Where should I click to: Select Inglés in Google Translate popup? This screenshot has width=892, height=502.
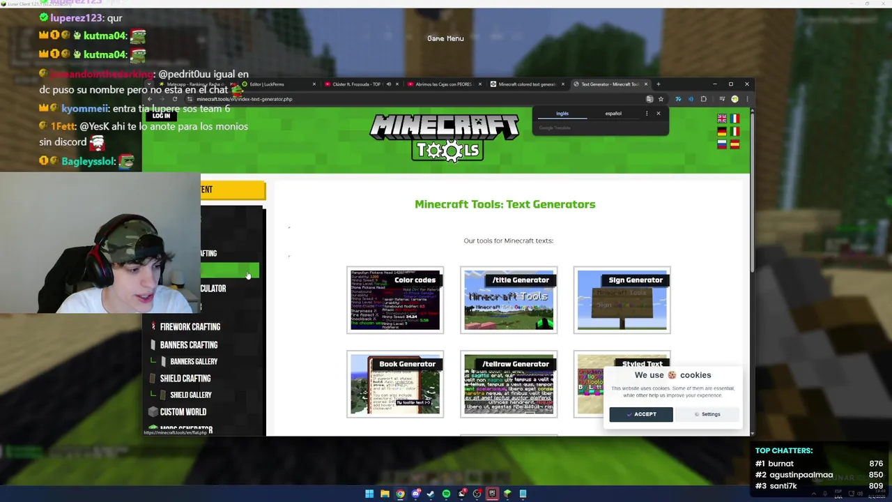tap(562, 114)
